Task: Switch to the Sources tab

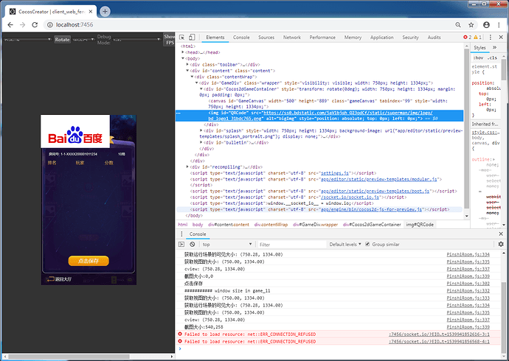Action: coord(266,38)
